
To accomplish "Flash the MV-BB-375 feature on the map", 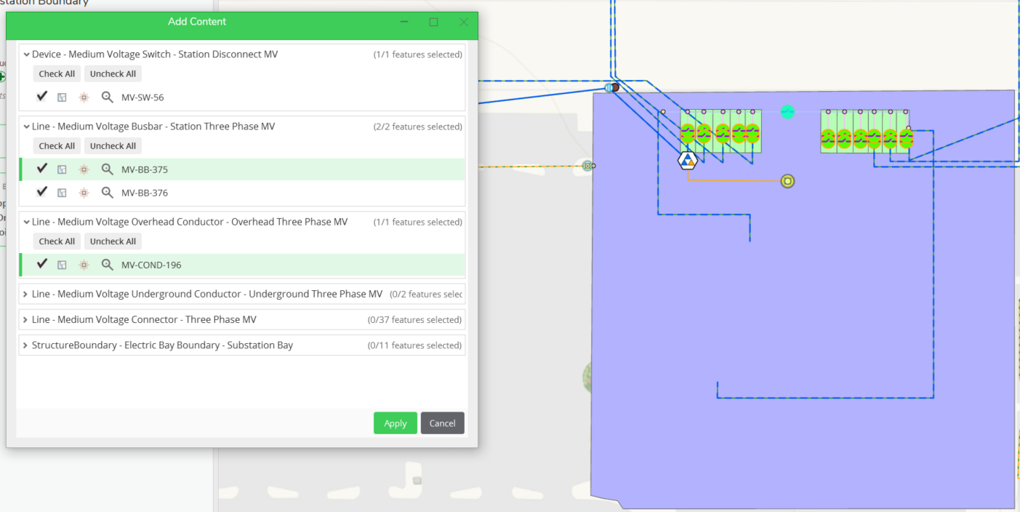I will click(x=84, y=168).
